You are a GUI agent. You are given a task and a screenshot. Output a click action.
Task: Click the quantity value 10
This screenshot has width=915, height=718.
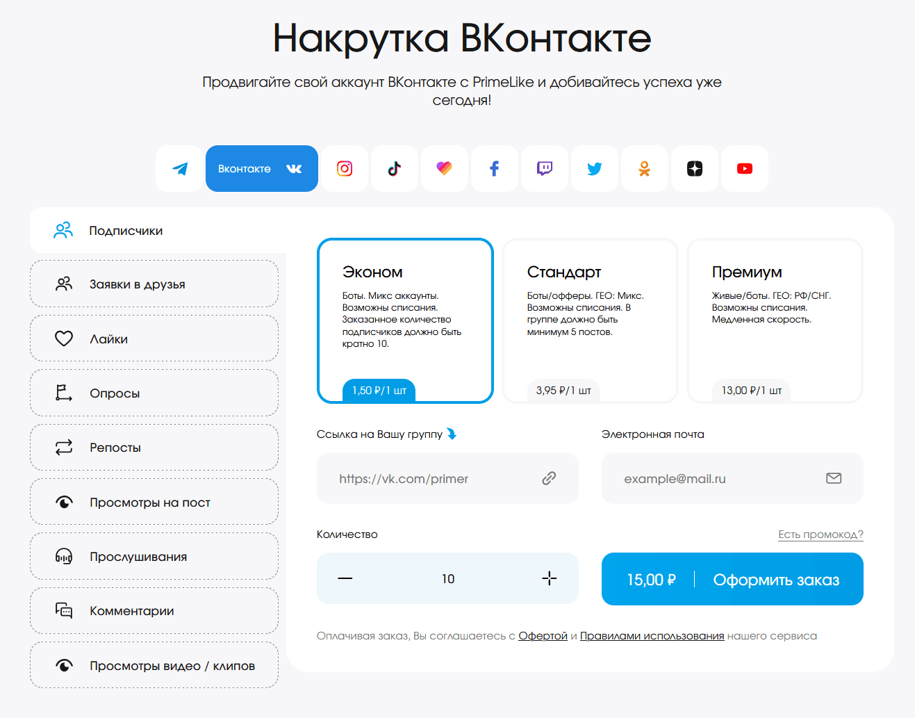coord(448,579)
